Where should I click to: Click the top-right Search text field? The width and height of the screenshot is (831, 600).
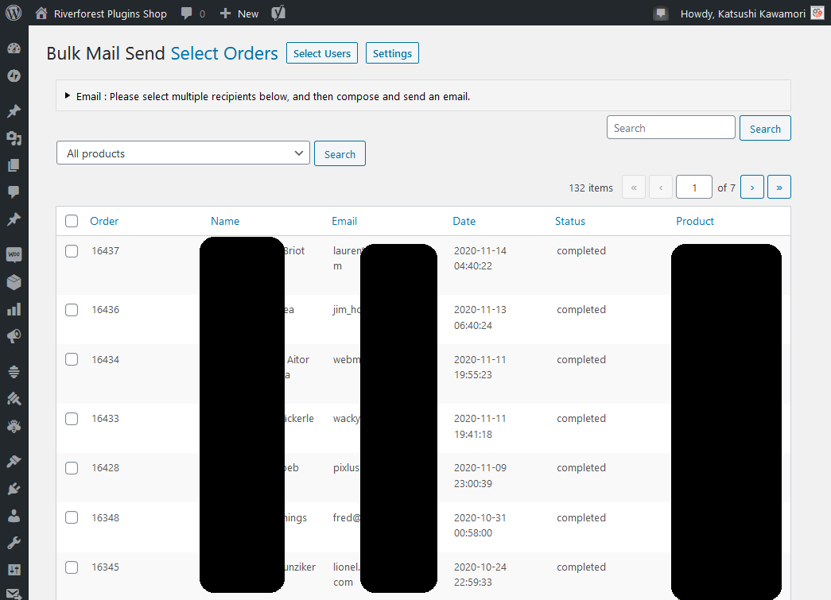pyautogui.click(x=670, y=128)
